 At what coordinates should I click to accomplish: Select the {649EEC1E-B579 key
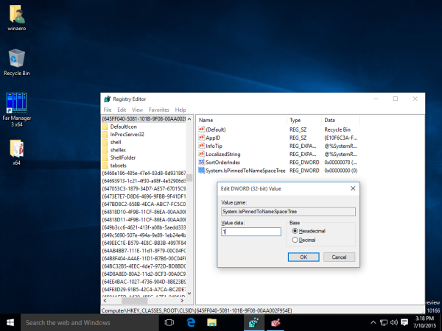coord(144,243)
